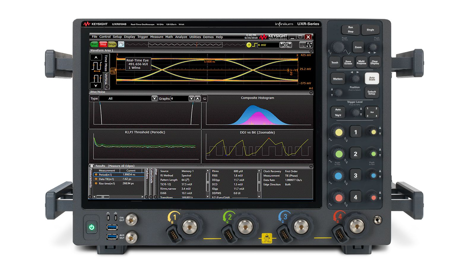Image resolution: width=475 pixels, height=267 pixels.
Task: Open the Trigger menu
Action: tap(142, 37)
